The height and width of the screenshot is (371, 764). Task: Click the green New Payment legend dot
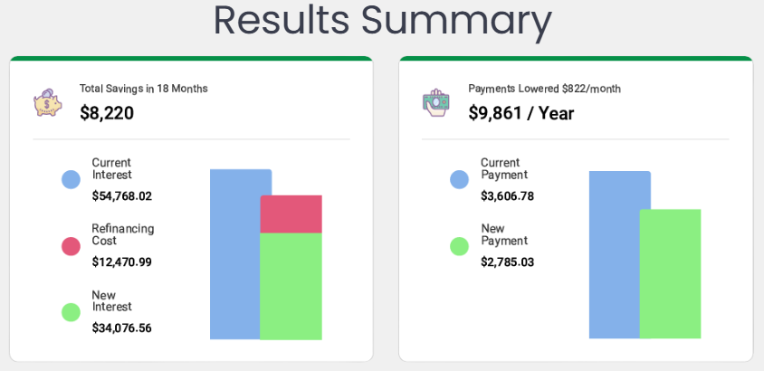pyautogui.click(x=459, y=246)
